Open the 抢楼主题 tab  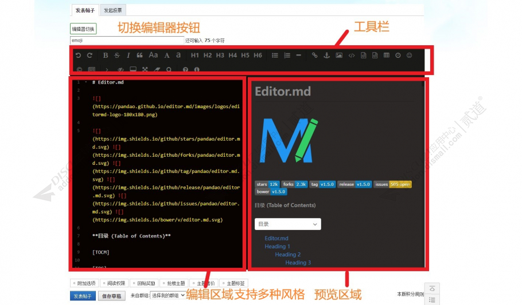pyautogui.click(x=173, y=283)
